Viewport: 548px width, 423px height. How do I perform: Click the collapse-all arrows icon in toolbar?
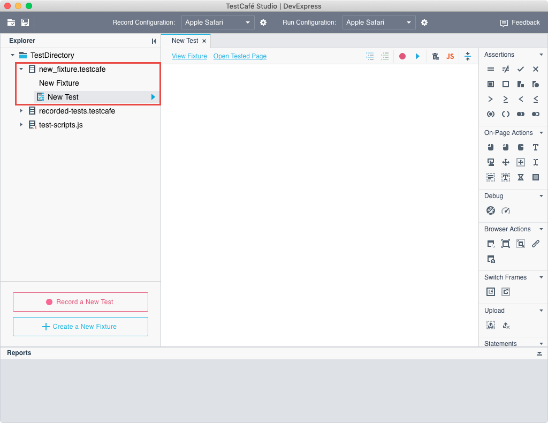click(x=468, y=56)
